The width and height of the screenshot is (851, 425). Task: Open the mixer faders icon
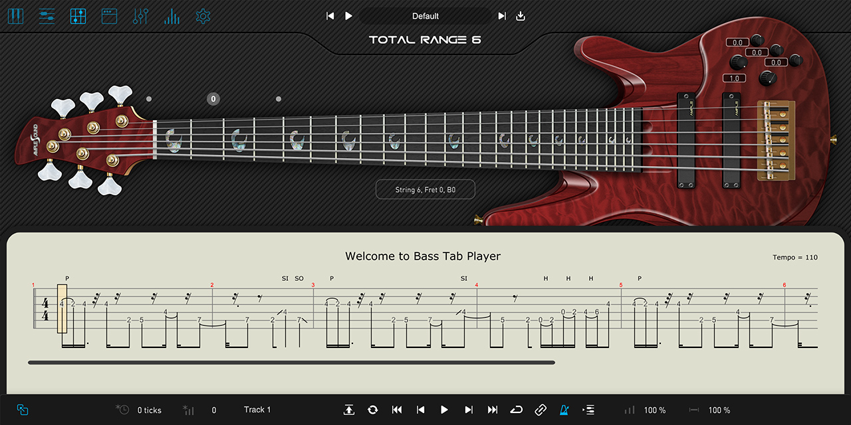[140, 16]
